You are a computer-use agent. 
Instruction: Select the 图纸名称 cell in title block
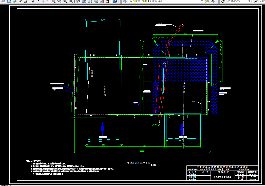[x=223, y=172]
